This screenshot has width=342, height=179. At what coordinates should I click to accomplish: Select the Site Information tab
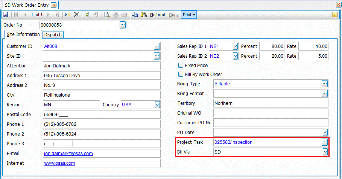23,34
